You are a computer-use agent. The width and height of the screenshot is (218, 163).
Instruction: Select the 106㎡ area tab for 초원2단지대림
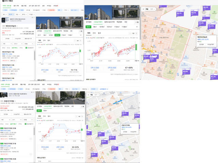coord(45,111)
